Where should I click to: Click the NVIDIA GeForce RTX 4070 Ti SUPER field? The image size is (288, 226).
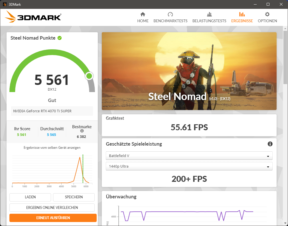[x=52, y=111]
